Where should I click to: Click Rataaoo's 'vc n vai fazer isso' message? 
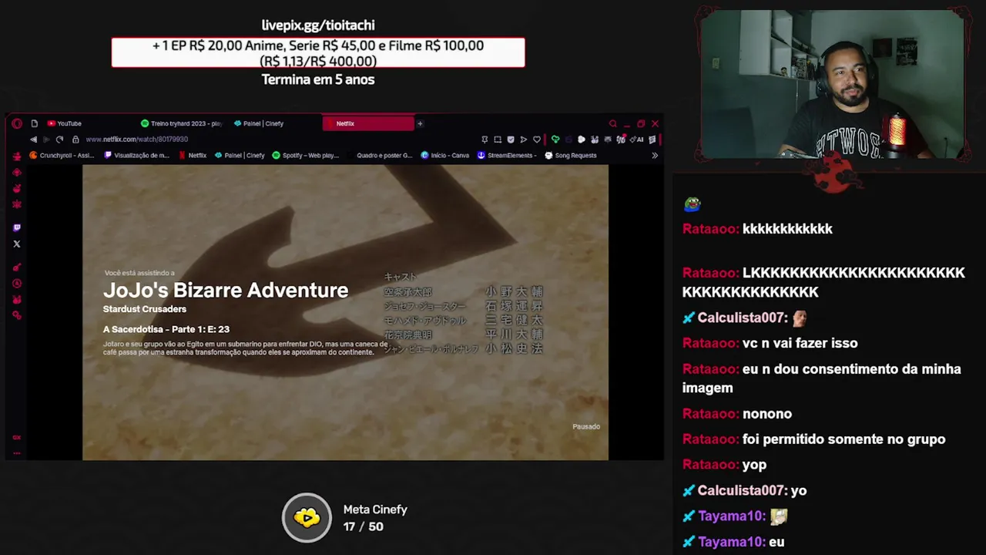coord(800,343)
